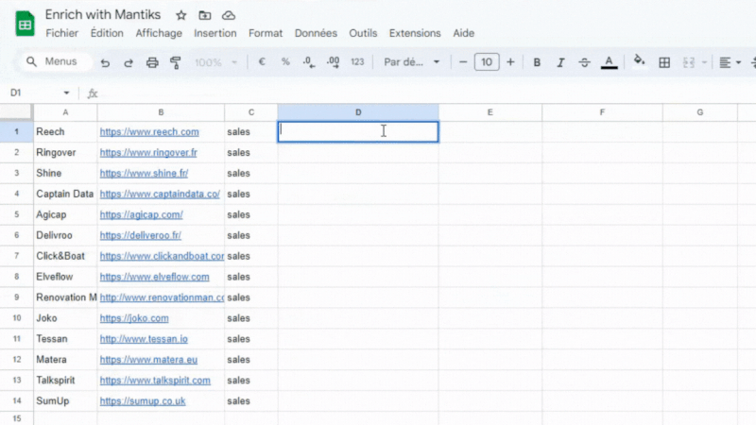Screen dimensions: 756x425
Task: Open the Format menu
Action: 266,33
